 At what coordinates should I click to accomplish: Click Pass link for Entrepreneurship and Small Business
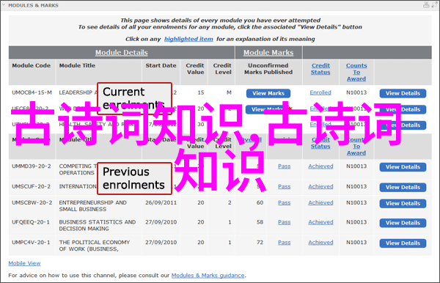click(x=285, y=202)
